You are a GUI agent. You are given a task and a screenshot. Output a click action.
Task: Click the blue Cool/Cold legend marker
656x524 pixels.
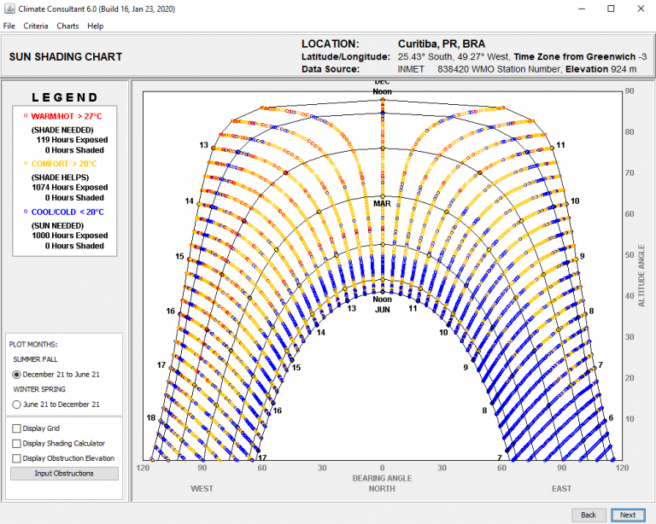[x=26, y=212]
